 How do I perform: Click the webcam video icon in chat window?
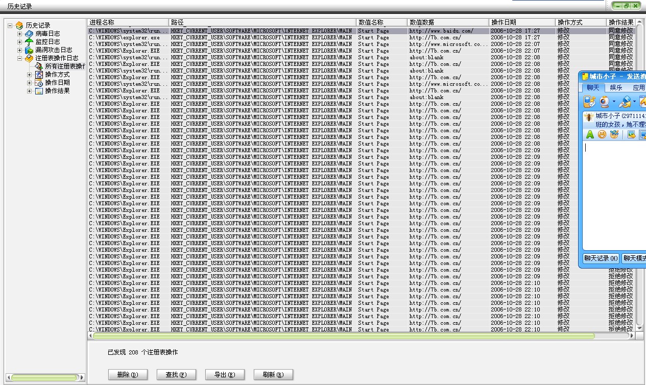click(x=604, y=102)
